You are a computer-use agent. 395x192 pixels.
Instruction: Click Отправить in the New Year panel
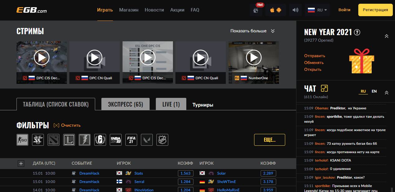click(x=315, y=56)
